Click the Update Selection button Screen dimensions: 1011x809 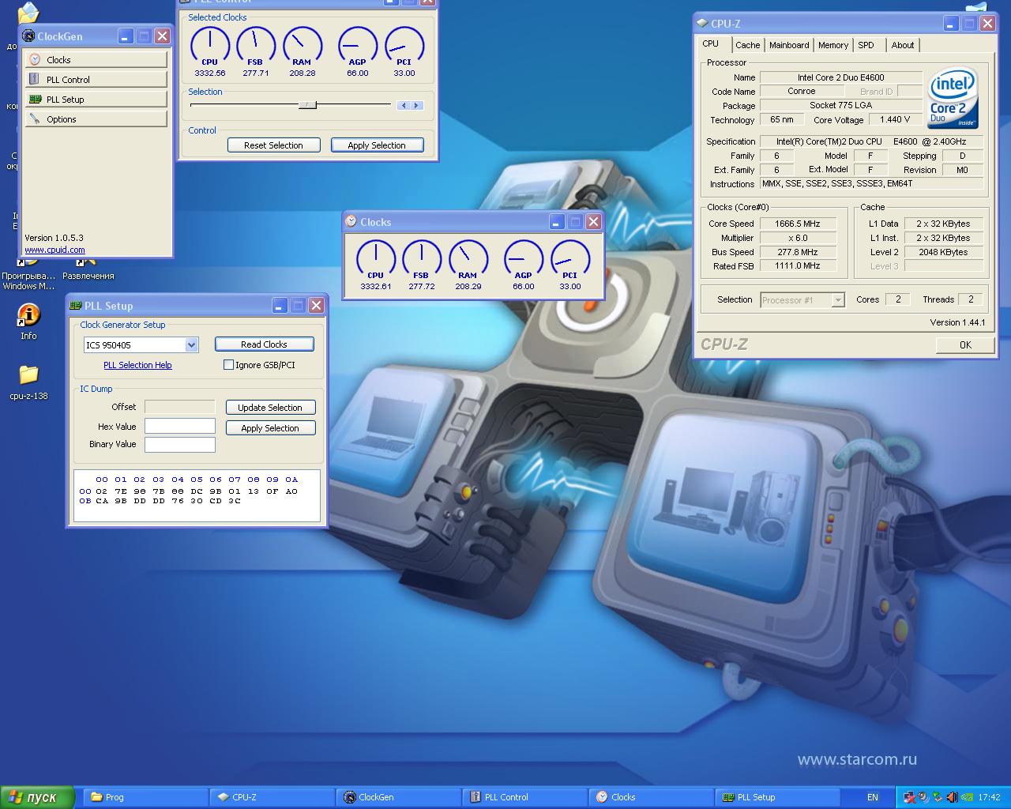[x=270, y=408]
